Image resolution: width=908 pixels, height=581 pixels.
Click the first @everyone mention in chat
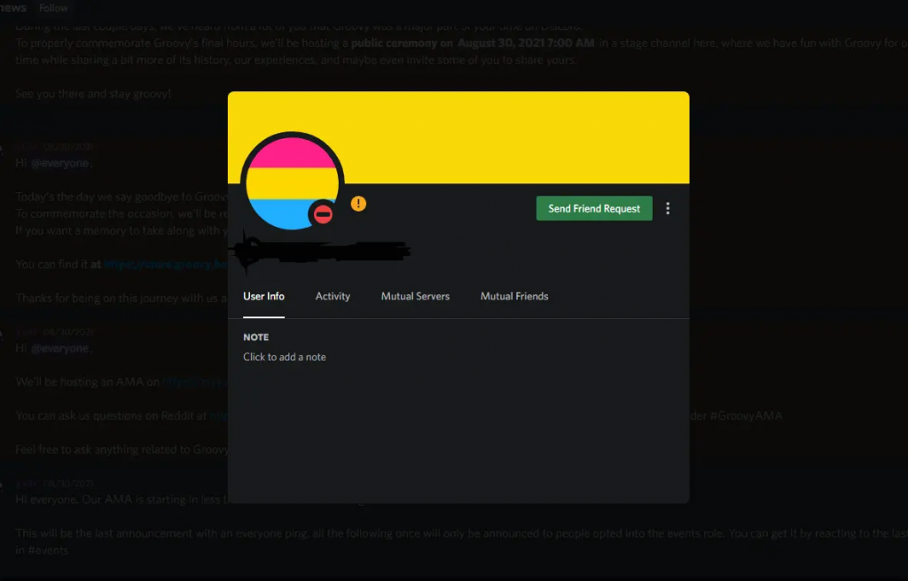pyautogui.click(x=59, y=163)
